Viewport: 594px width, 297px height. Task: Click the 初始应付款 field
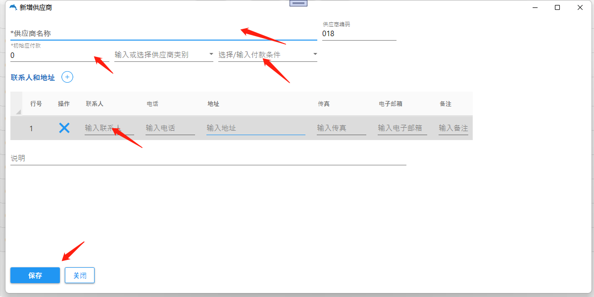click(x=59, y=55)
